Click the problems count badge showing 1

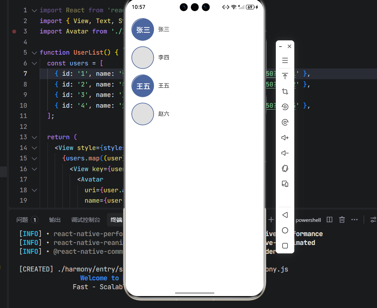[x=35, y=220]
